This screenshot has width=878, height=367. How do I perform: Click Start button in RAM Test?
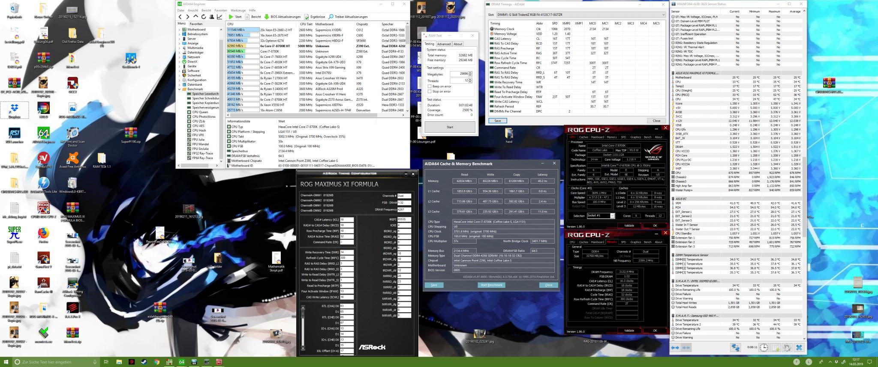450,127
